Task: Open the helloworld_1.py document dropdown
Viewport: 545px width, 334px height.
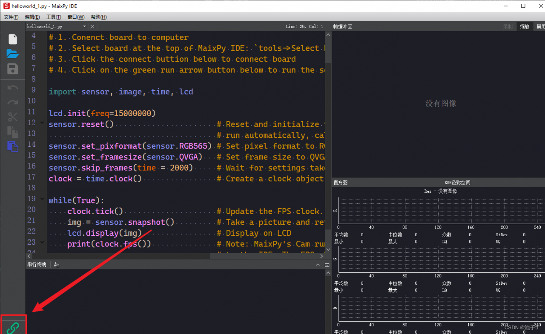Action: tap(84, 26)
